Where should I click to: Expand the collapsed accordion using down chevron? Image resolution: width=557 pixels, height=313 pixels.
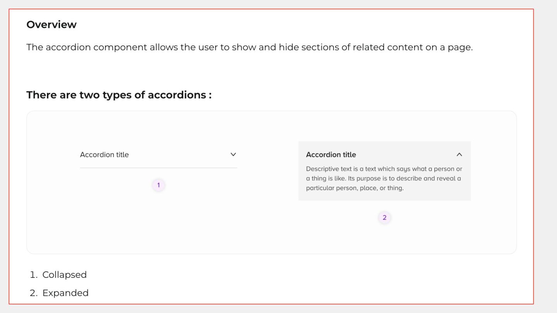tap(233, 155)
